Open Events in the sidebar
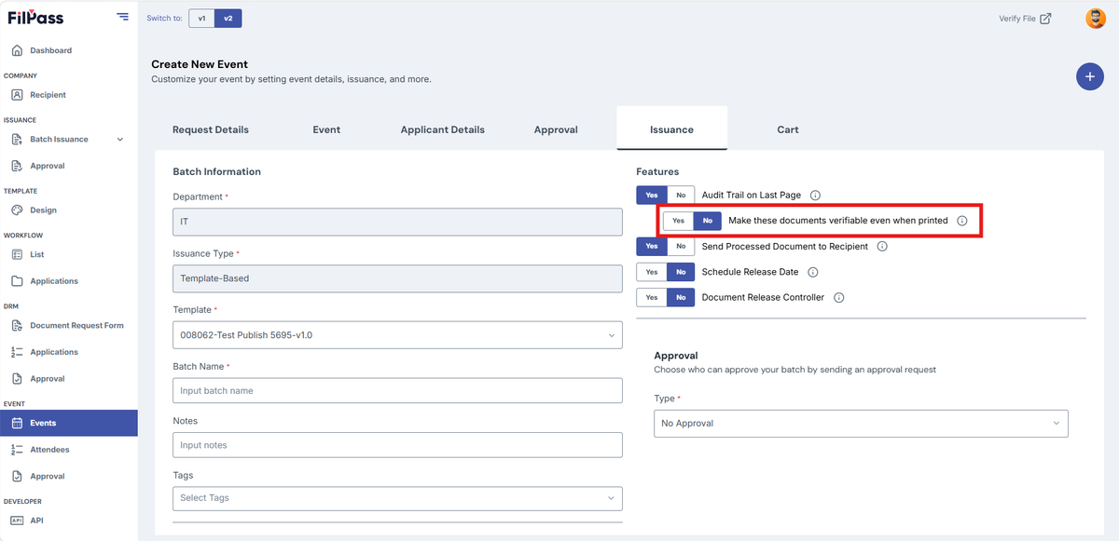 (69, 423)
